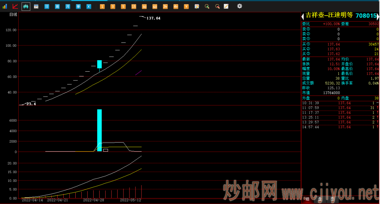Select the 1-minute interval button
This screenshot has width=380, height=204.
click(102, 6)
